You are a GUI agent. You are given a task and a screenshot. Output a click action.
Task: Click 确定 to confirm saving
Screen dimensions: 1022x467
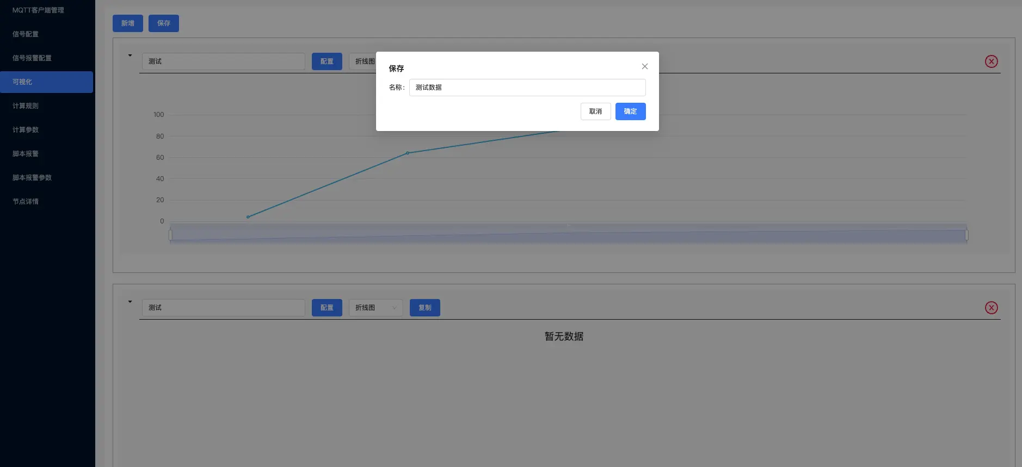point(630,111)
